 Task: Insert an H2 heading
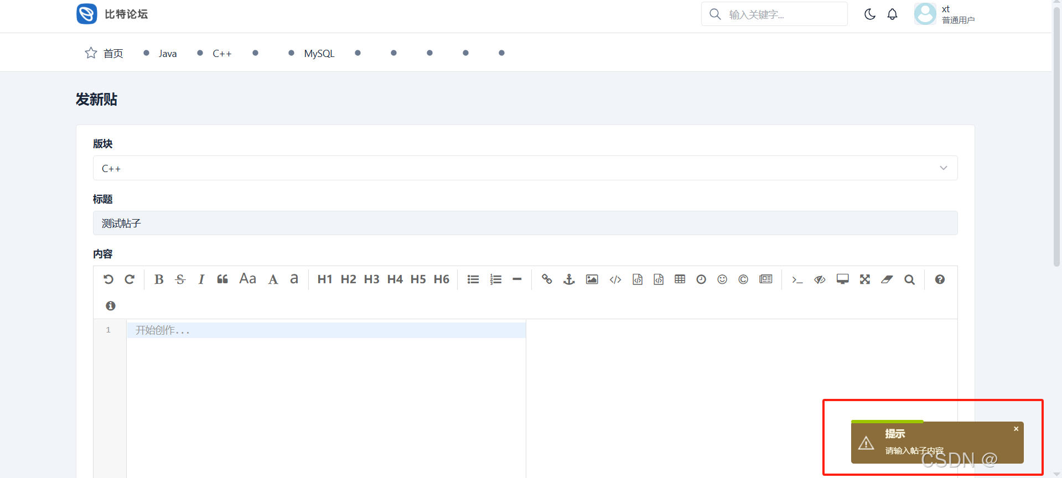pos(349,279)
